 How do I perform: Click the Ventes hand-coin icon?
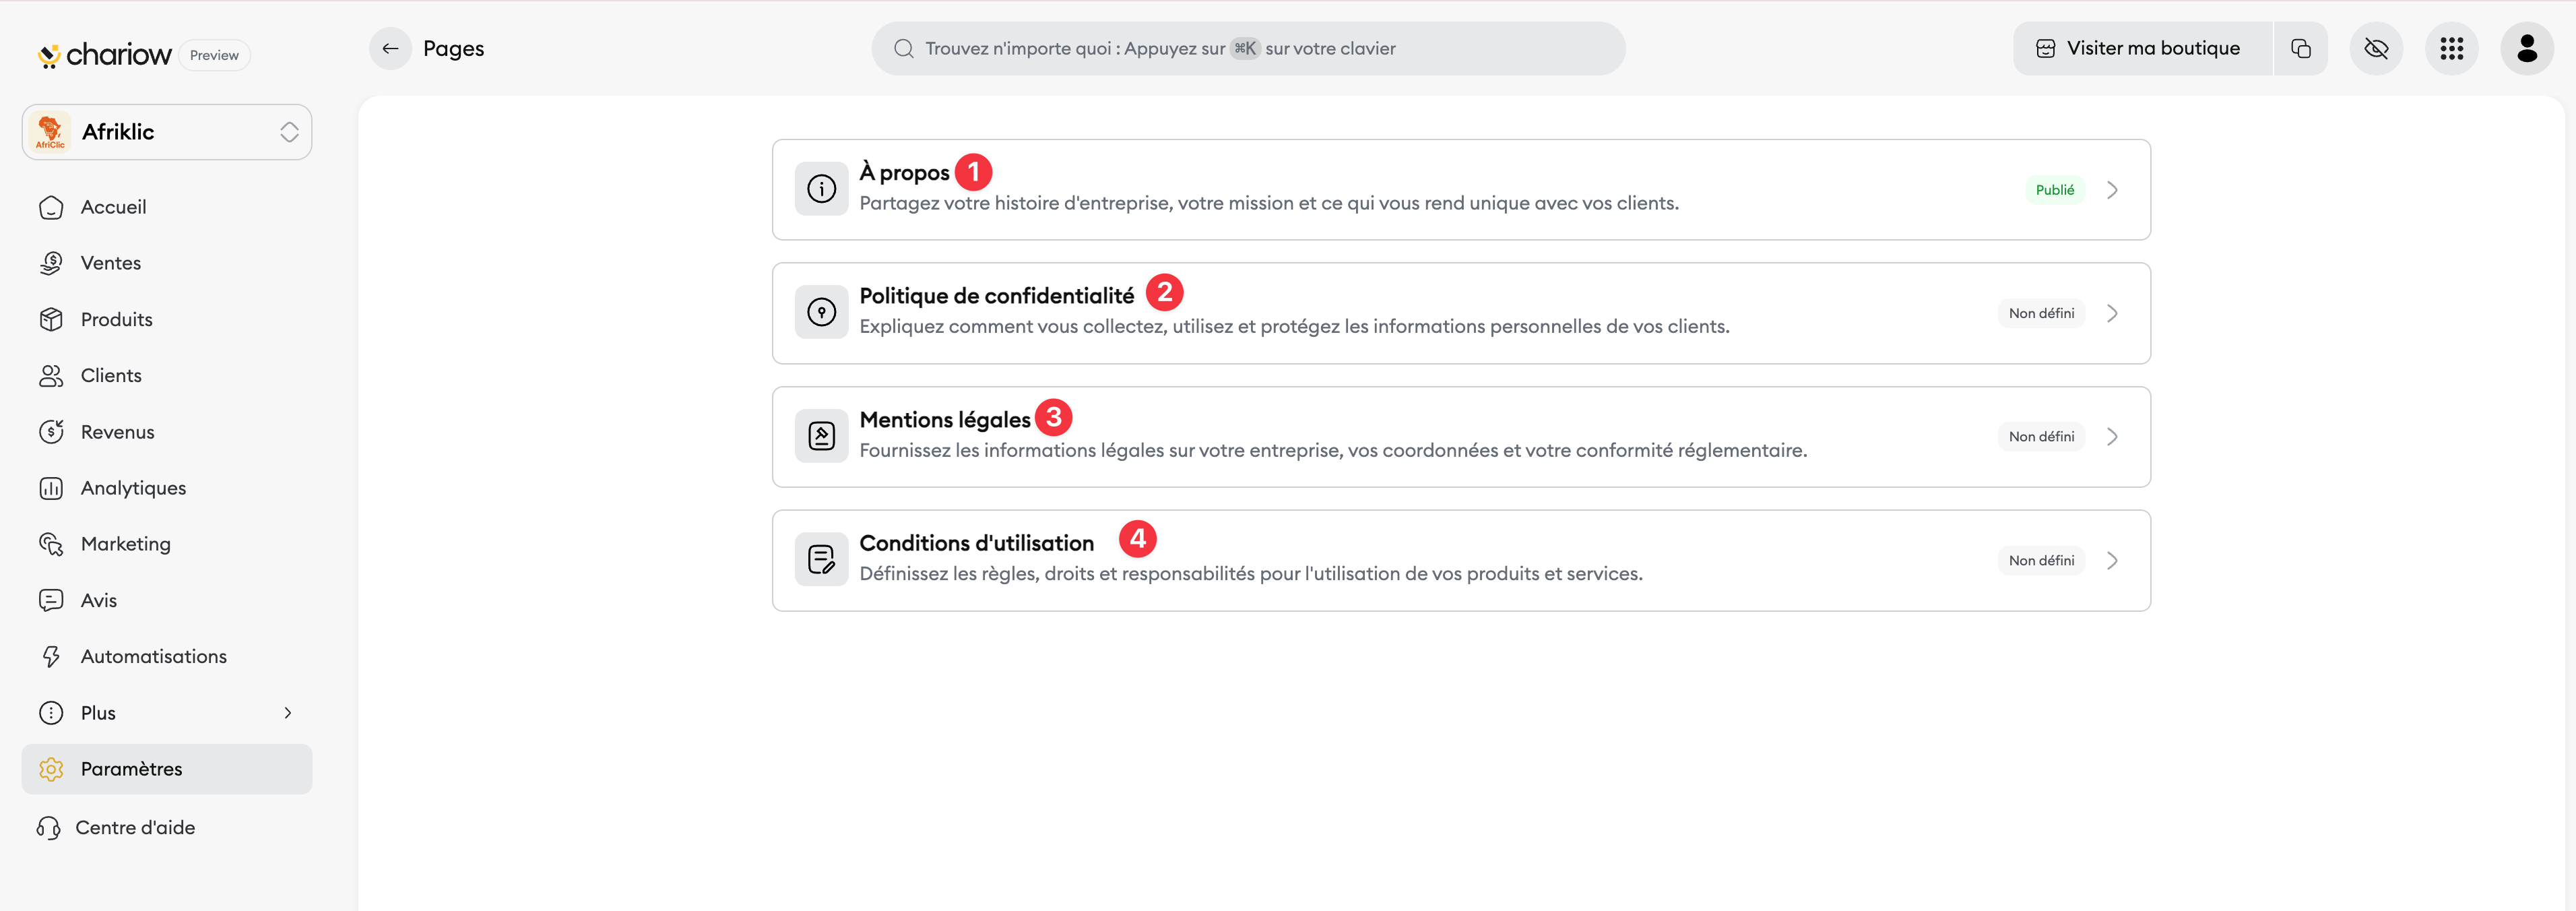point(51,263)
